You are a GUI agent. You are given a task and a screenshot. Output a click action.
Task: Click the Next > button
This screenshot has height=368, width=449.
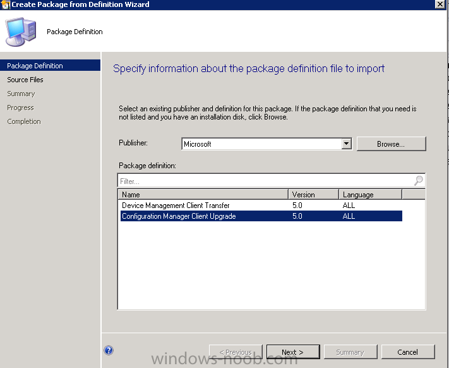click(292, 352)
